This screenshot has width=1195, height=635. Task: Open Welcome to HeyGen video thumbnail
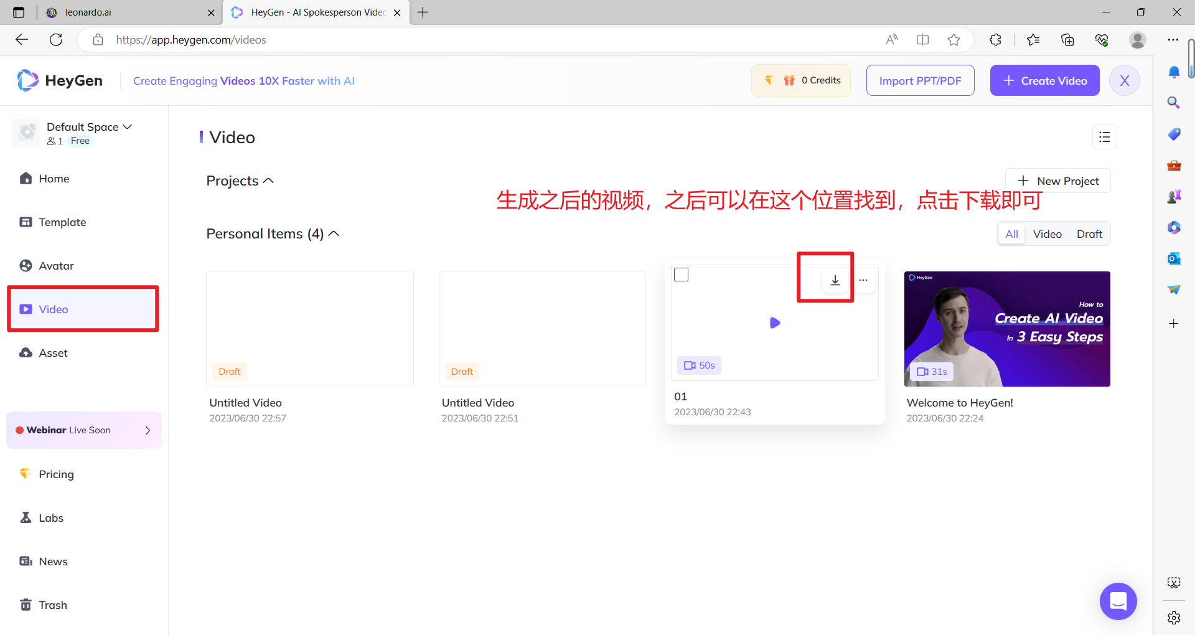pyautogui.click(x=1007, y=329)
